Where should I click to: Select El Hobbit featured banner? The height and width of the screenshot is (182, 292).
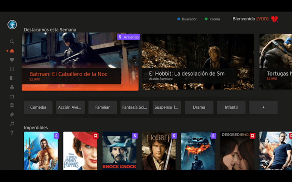(x=198, y=62)
